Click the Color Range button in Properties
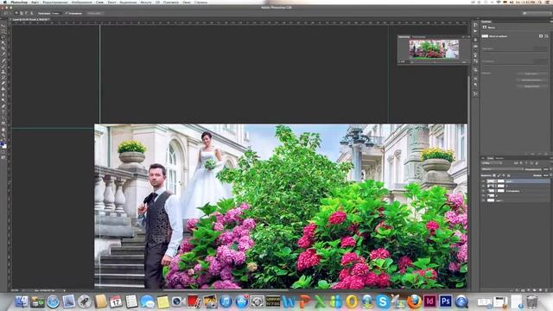553x311 pixels. tap(531, 80)
